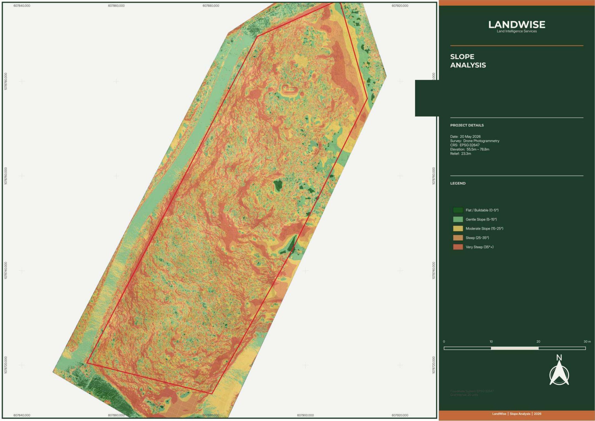
Task: Click the footer LandWise | Slope Analysis | 2026
Action: (517, 414)
